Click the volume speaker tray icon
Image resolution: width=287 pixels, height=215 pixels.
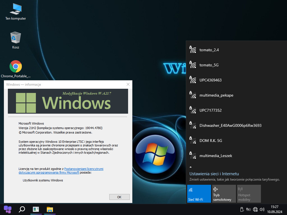pos(262,209)
